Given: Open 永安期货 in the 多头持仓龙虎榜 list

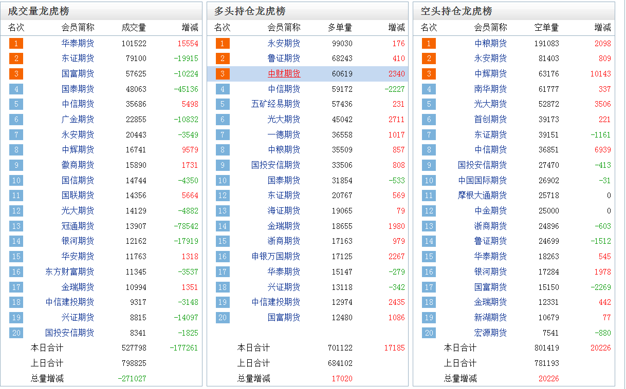Looking at the screenshot, I should pos(284,44).
